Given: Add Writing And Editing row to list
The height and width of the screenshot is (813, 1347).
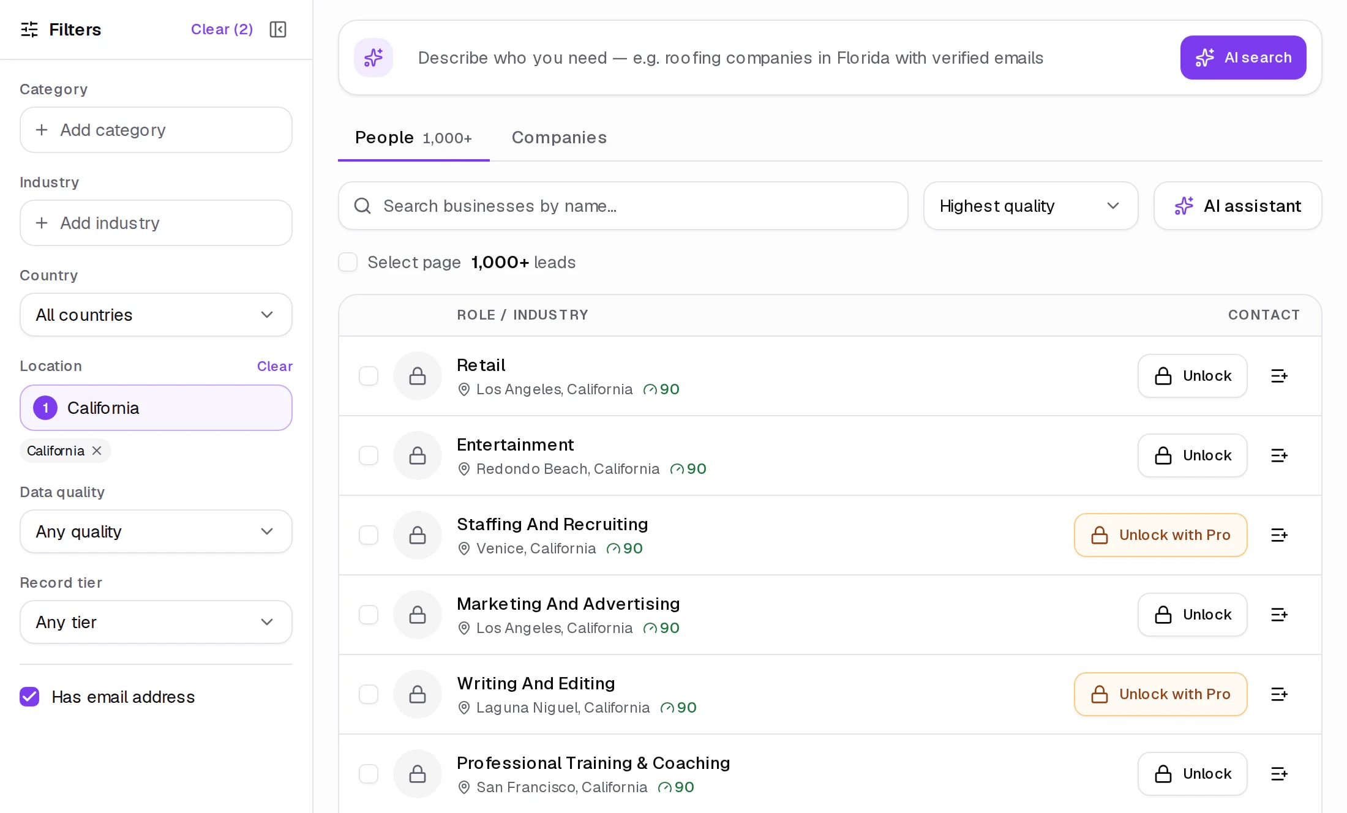Looking at the screenshot, I should pyautogui.click(x=1279, y=694).
